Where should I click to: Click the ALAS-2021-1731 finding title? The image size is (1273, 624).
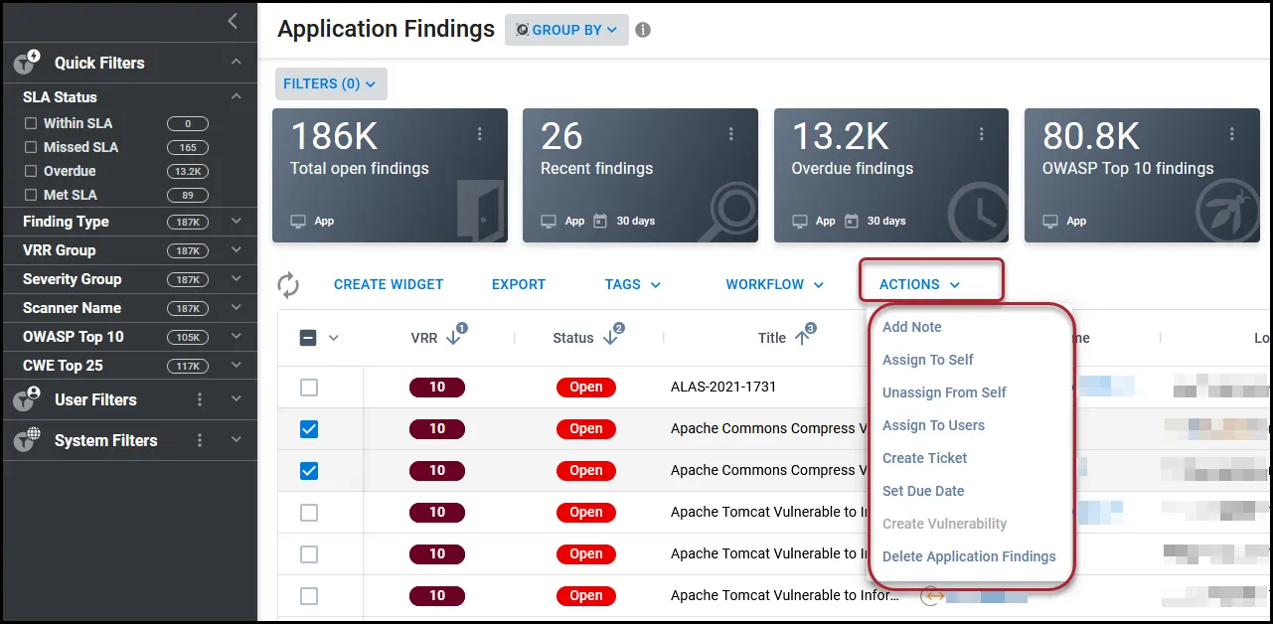pos(723,388)
